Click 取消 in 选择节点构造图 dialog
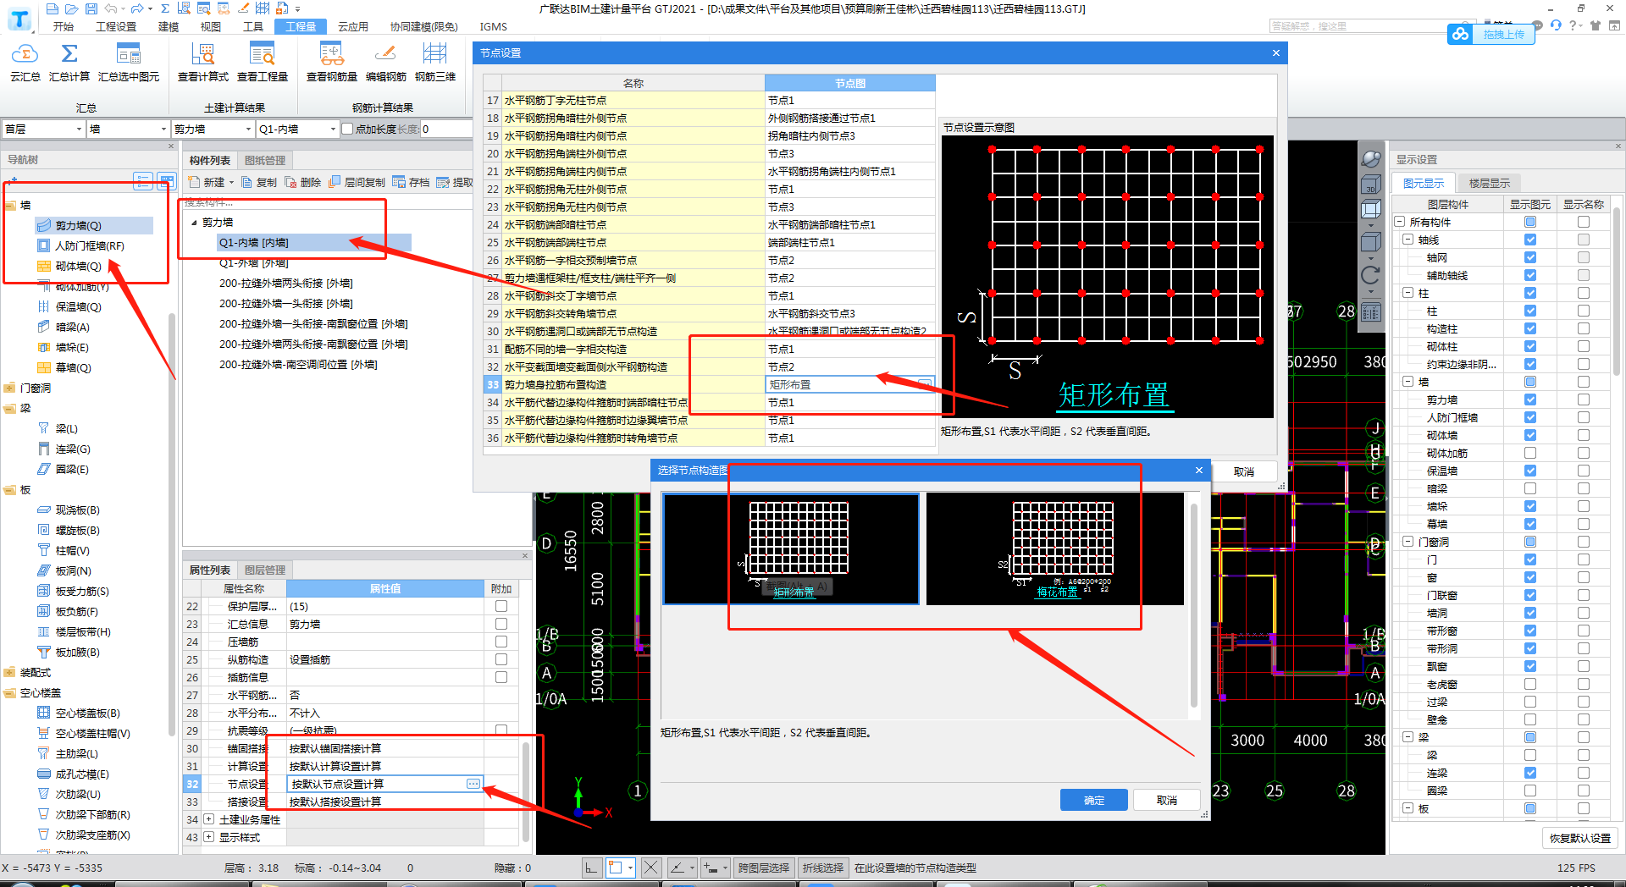Viewport: 1626px width, 887px height. point(1167,800)
